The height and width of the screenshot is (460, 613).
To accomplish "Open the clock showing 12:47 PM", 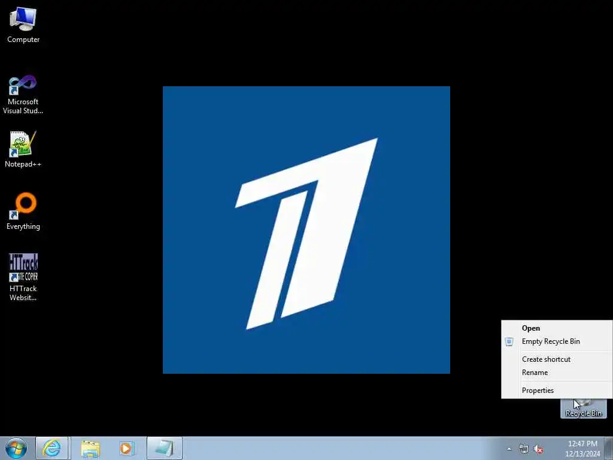I will coord(582,448).
